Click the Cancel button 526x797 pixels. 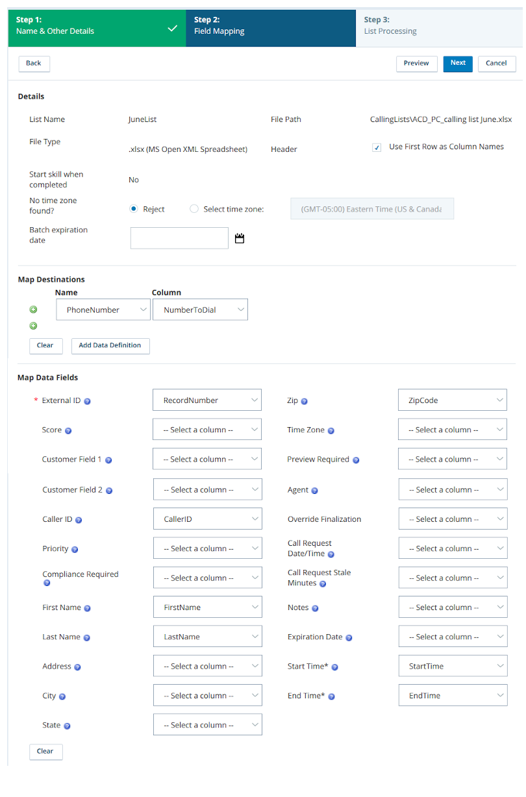[497, 64]
